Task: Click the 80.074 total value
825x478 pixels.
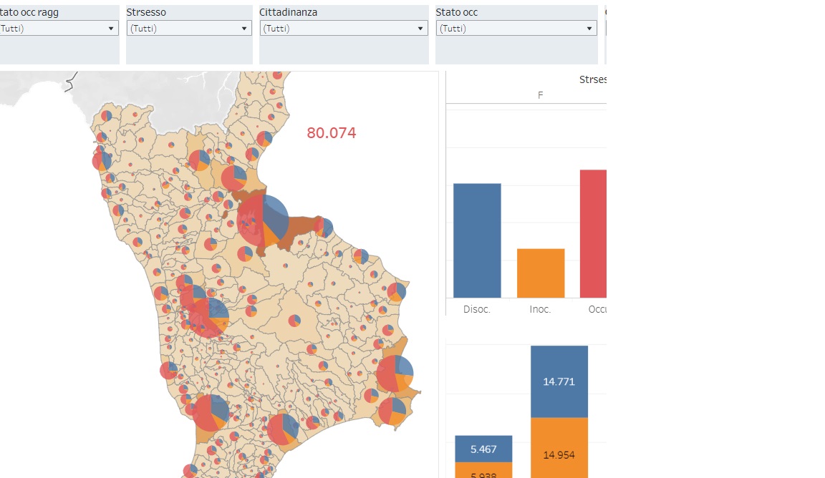Action: [x=332, y=133]
